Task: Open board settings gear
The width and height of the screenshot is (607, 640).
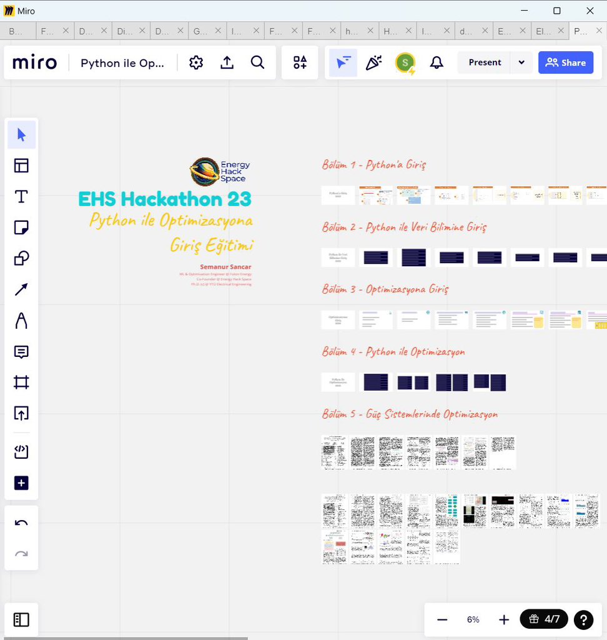Action: click(196, 62)
